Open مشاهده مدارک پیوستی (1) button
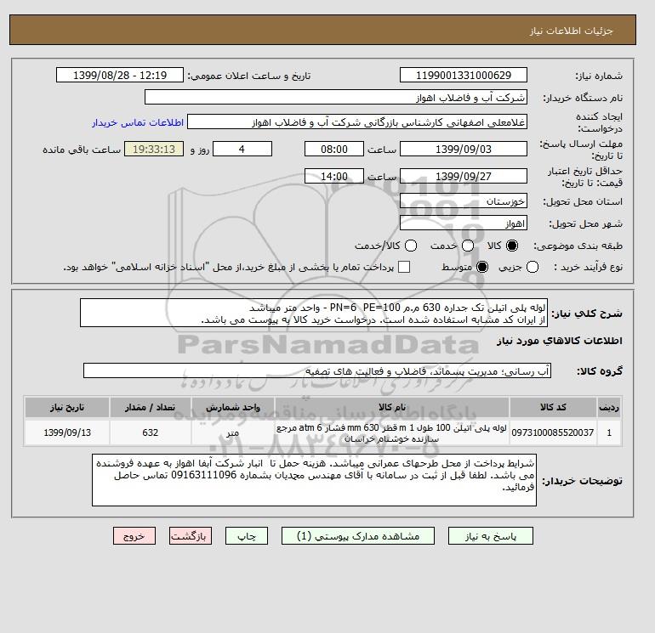This screenshot has height=633, width=655. point(358,536)
